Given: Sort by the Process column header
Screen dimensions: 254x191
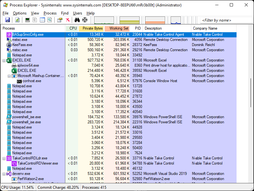Looking at the screenshot, I should point(33,28).
